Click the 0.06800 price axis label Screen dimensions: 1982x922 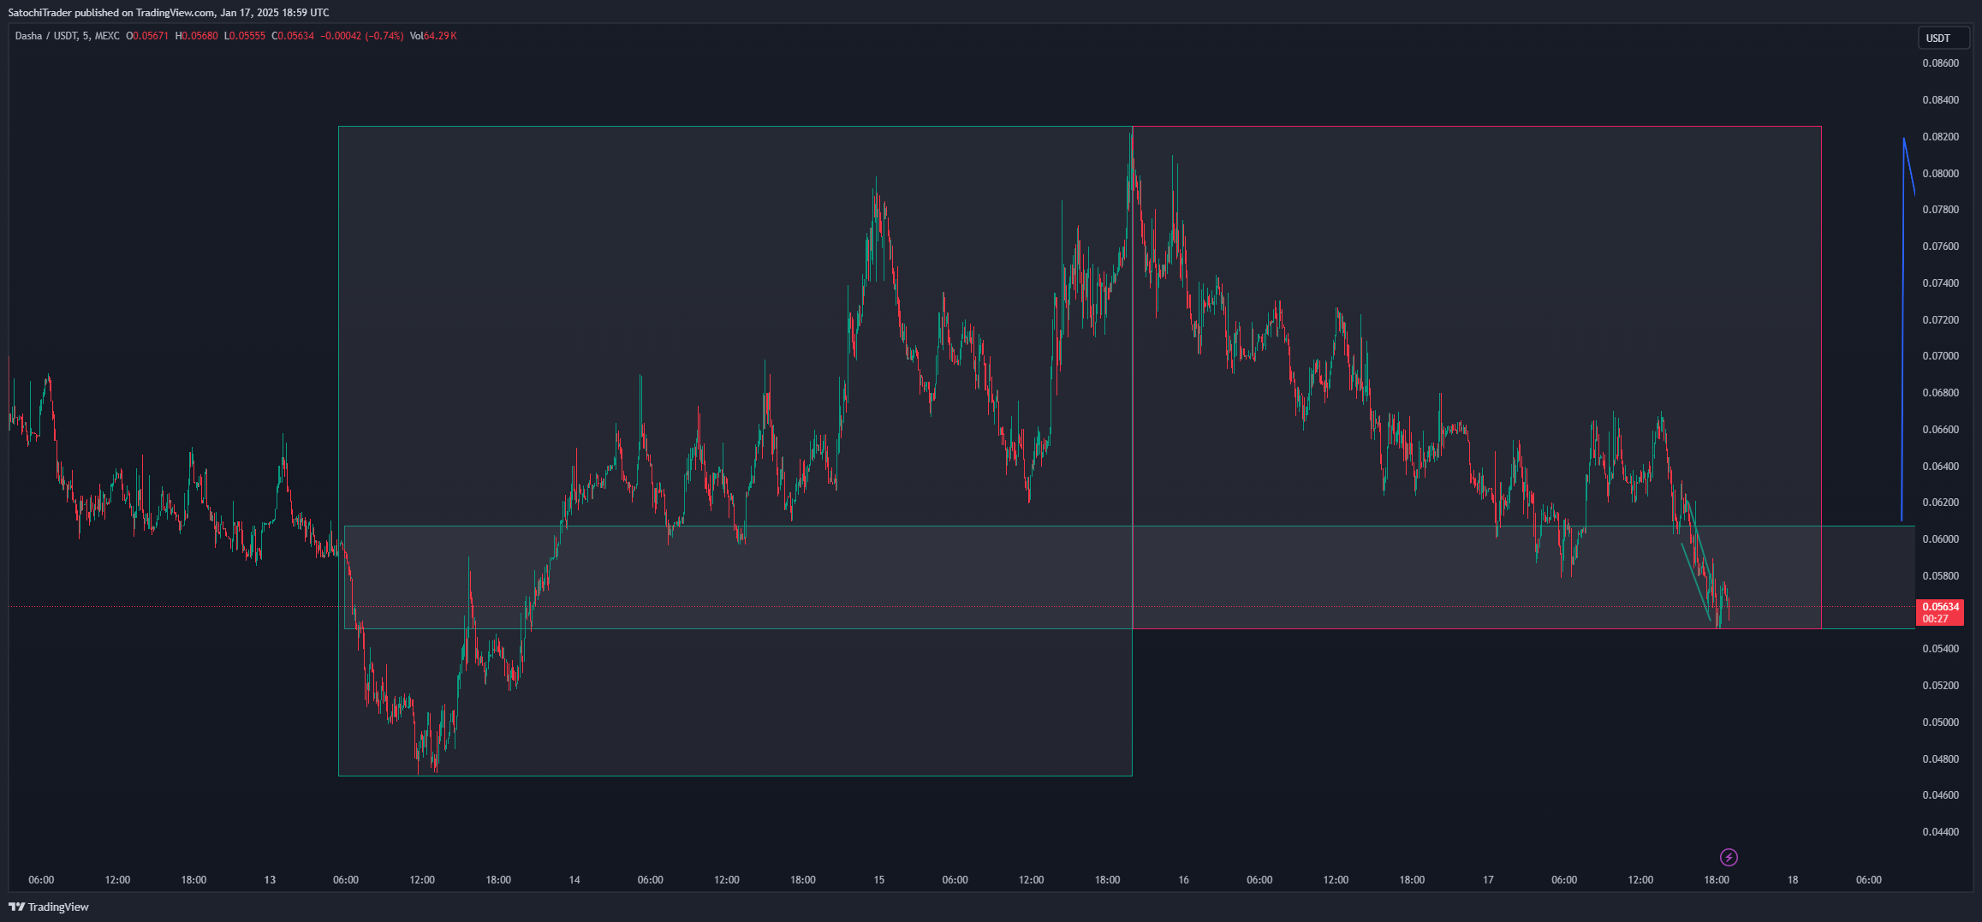click(x=1940, y=393)
